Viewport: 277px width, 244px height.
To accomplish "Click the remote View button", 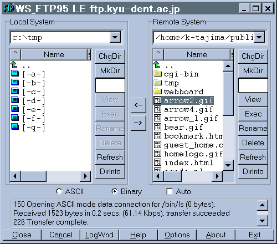I will pyautogui.click(x=253, y=100).
